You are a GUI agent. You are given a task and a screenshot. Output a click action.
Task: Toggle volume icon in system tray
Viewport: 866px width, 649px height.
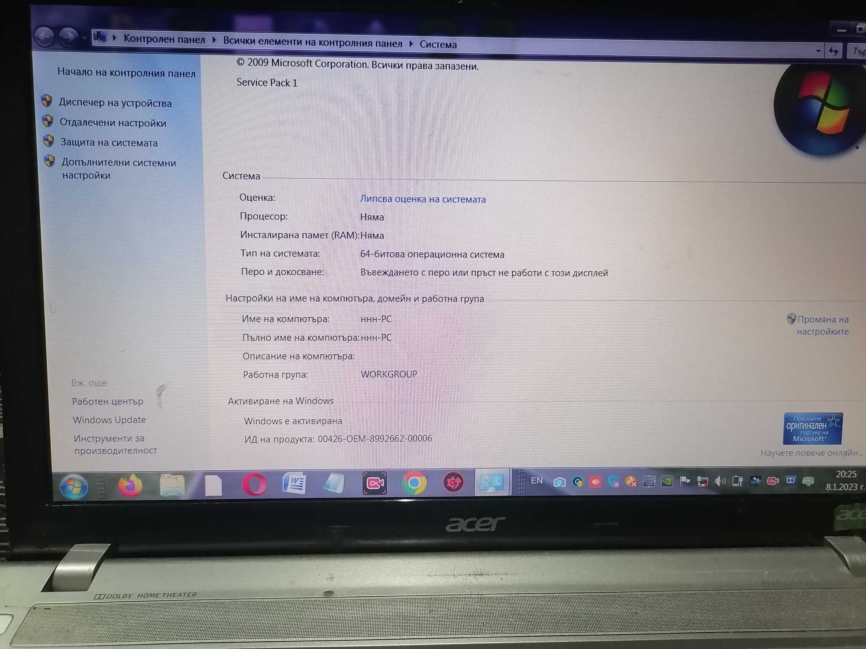(717, 483)
